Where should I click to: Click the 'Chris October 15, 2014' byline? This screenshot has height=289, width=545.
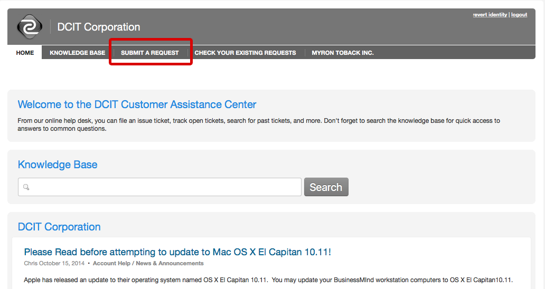tap(54, 263)
